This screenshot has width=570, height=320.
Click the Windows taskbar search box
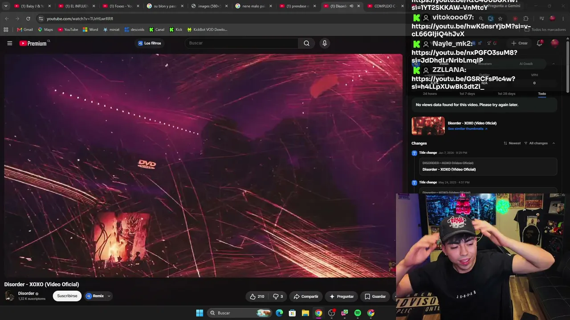240,313
